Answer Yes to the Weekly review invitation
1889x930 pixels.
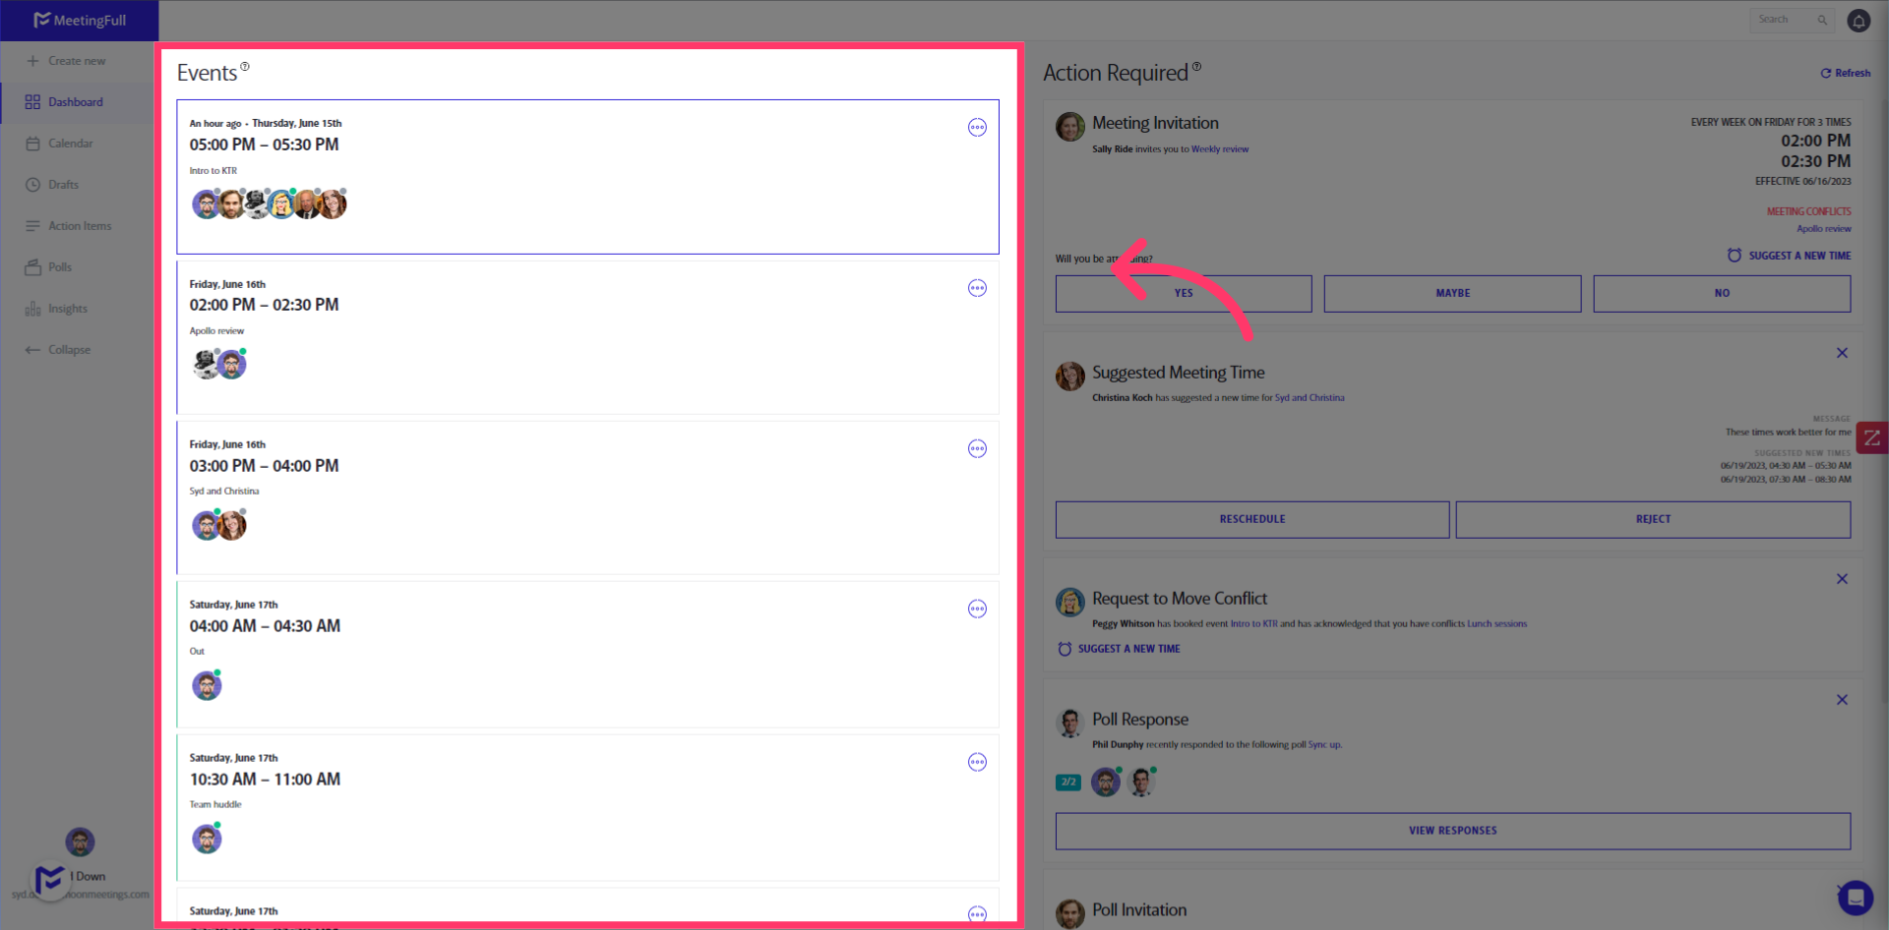tap(1183, 293)
